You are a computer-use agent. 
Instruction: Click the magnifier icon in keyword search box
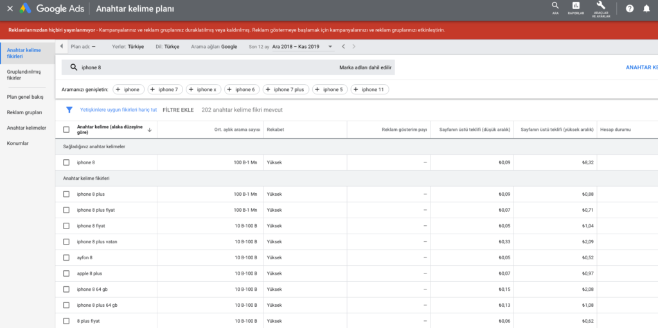click(73, 67)
